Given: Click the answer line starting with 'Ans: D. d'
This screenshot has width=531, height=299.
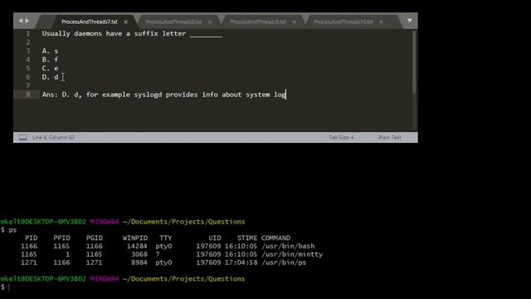Looking at the screenshot, I should (x=164, y=95).
